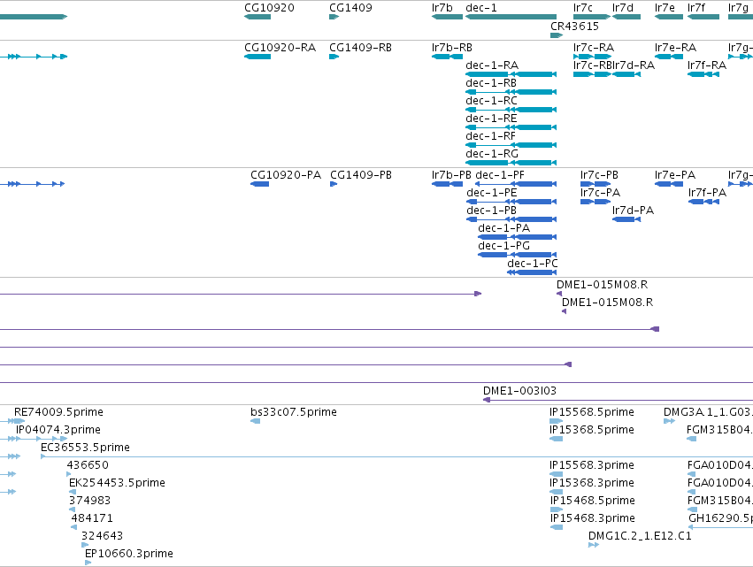This screenshot has height=567, width=753.
Task: Click the dec-1 gene span bar
Action: pyautogui.click(x=511, y=17)
